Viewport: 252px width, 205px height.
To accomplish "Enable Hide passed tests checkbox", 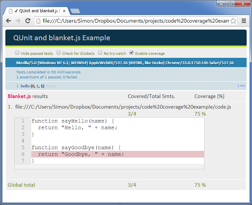I will tap(17, 53).
